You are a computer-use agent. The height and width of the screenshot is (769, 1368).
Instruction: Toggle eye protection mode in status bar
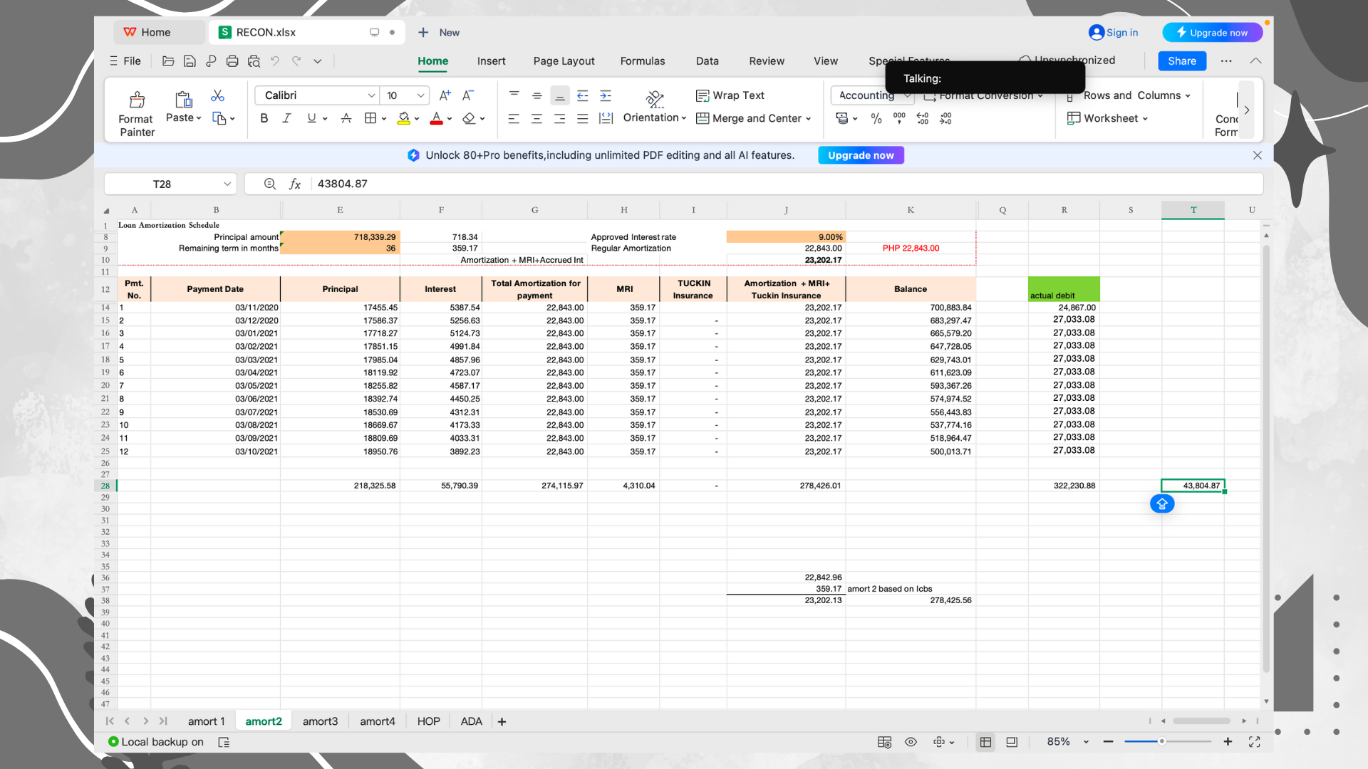click(x=911, y=742)
